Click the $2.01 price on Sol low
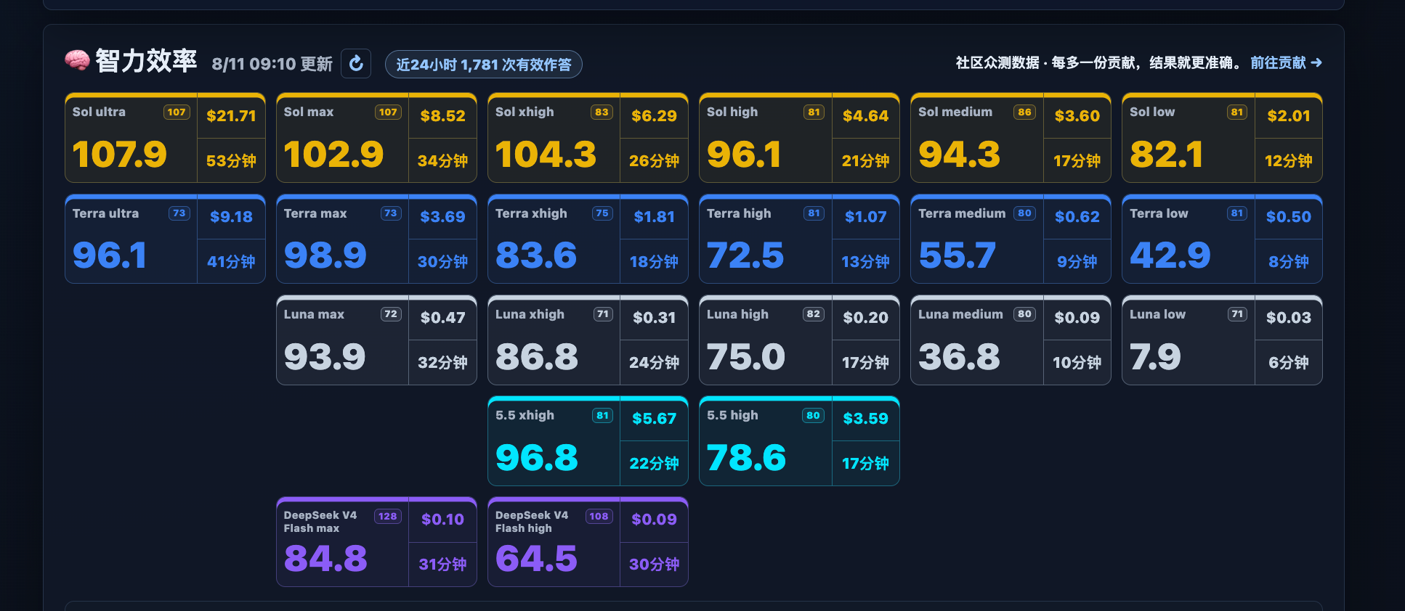Viewport: 1405px width, 611px height. [x=1289, y=116]
